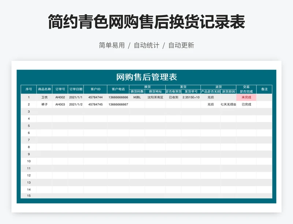The width and height of the screenshot is (293, 224).
Task: Click the 七天无理由 return reason cell
Action: 228,105
